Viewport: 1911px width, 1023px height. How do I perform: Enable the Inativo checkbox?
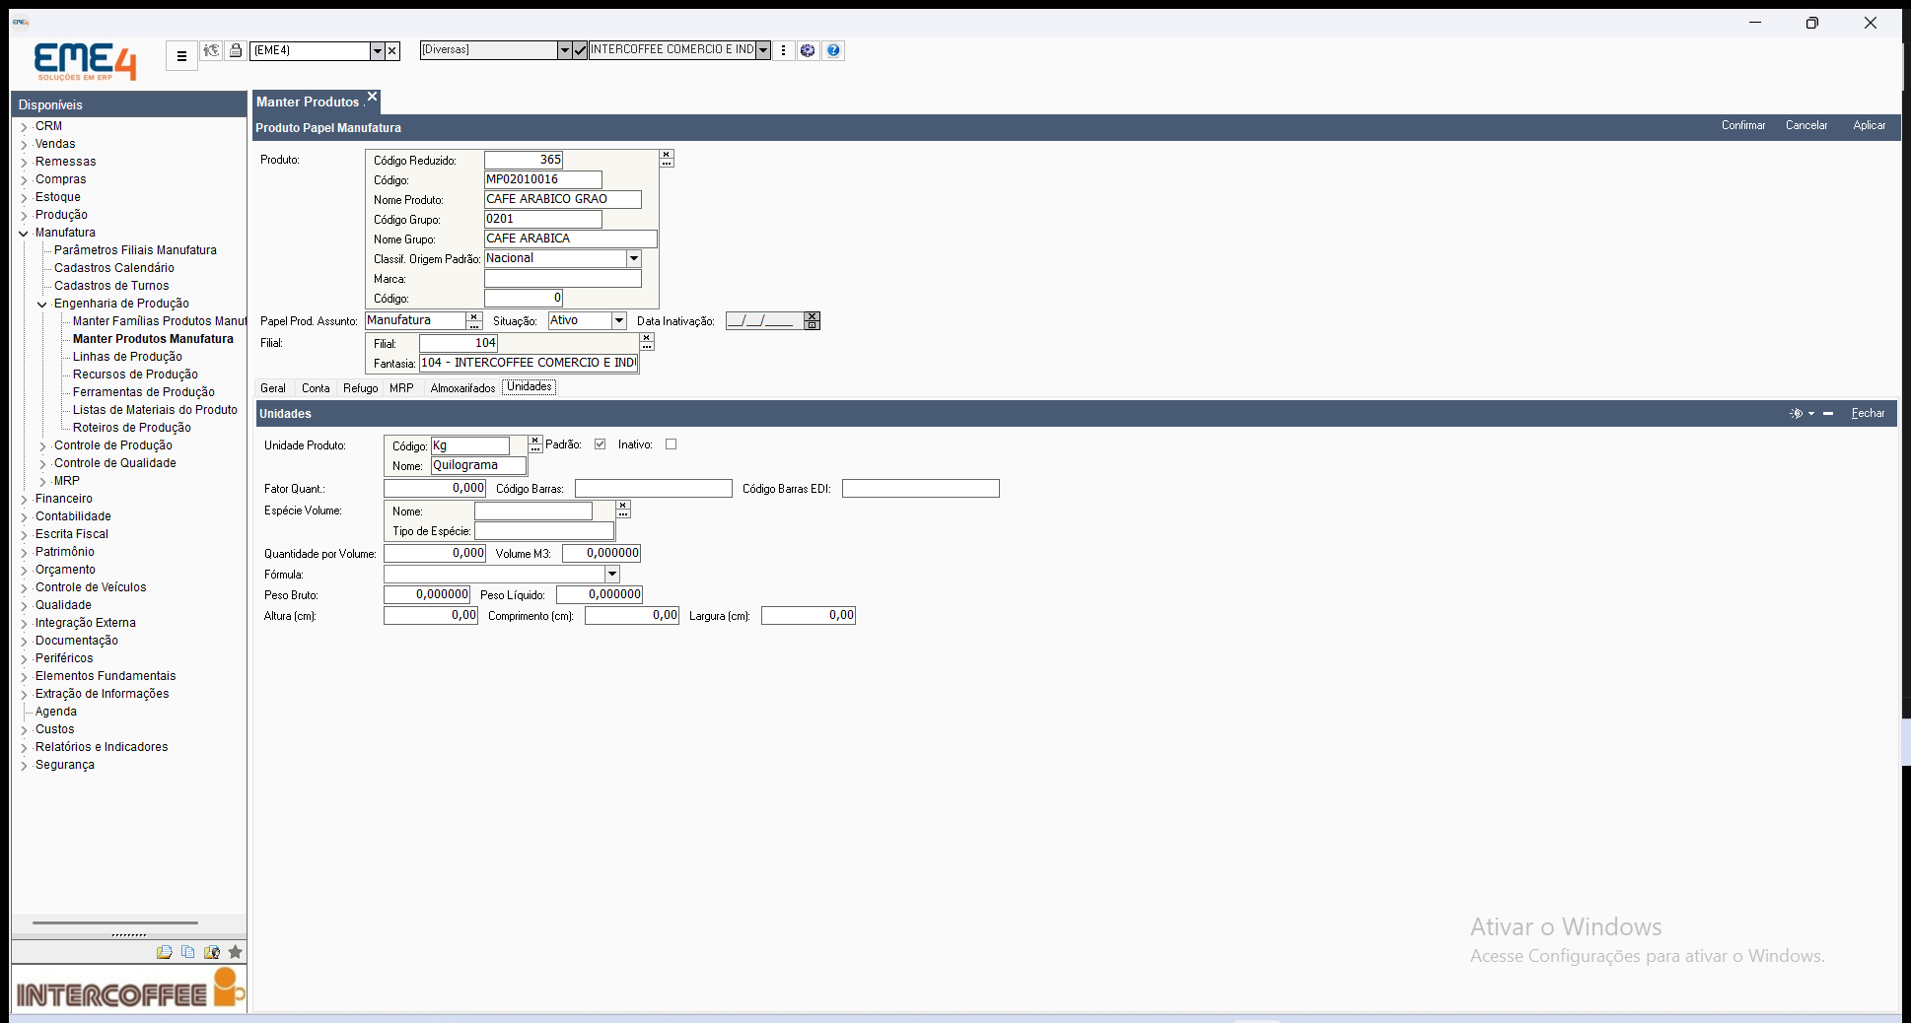point(671,444)
